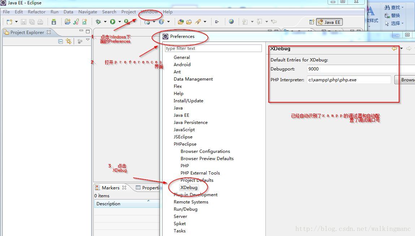
Task: Open the Search flashlight dropdown arrow
Action: [205, 22]
